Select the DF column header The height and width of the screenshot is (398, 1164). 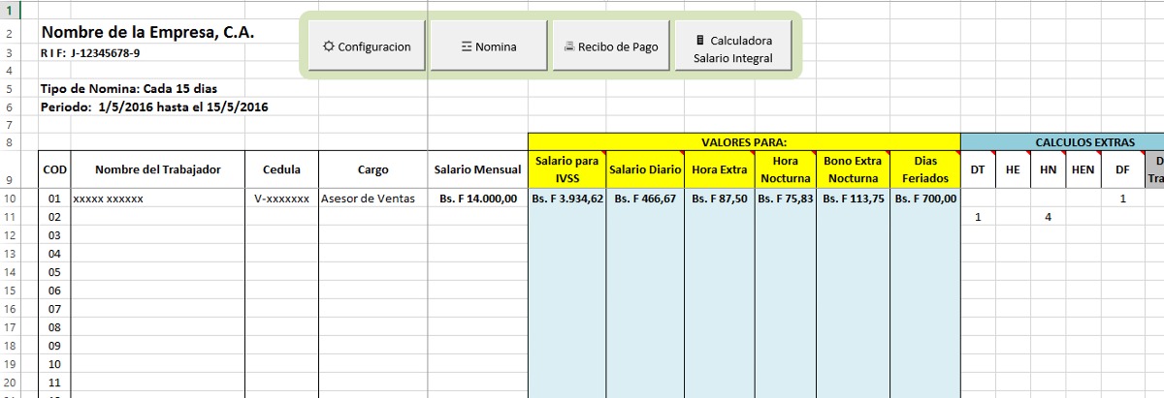pyautogui.click(x=1122, y=169)
